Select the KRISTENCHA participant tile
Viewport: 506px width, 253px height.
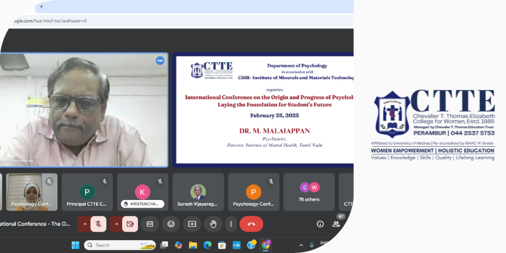coord(143,192)
